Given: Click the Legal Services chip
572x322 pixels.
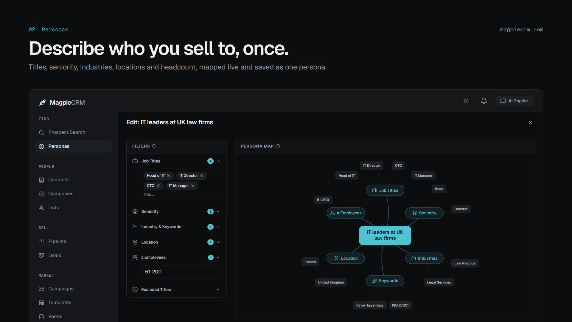Looking at the screenshot, I should pyautogui.click(x=439, y=282).
